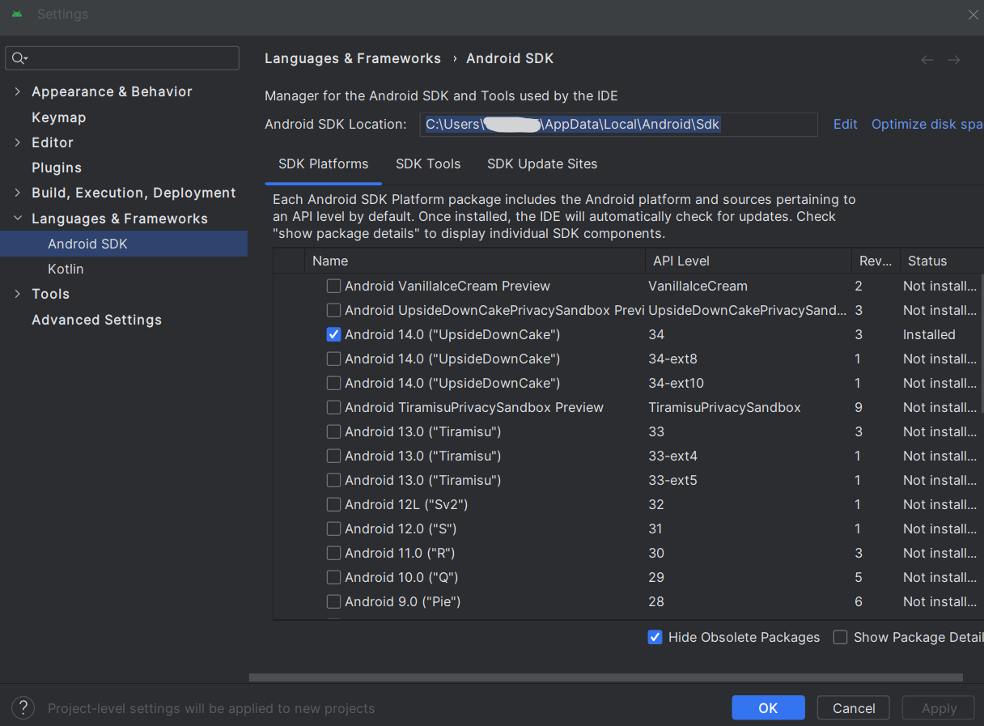
Task: Click the OK button
Action: [769, 708]
